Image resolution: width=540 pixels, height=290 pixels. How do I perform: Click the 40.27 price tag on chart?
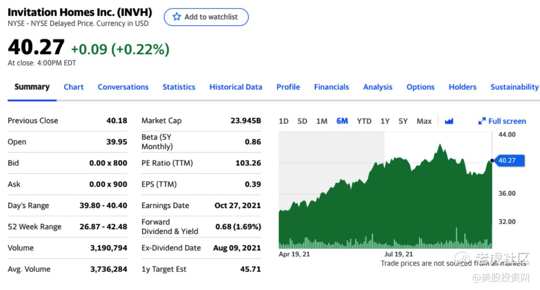(x=509, y=161)
